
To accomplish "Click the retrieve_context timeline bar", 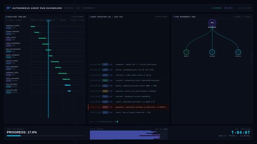I will (x=55, y=62).
